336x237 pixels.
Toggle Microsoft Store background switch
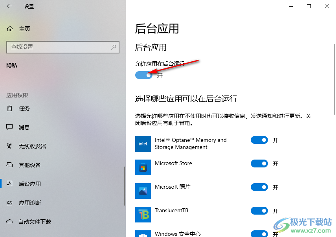click(x=259, y=164)
